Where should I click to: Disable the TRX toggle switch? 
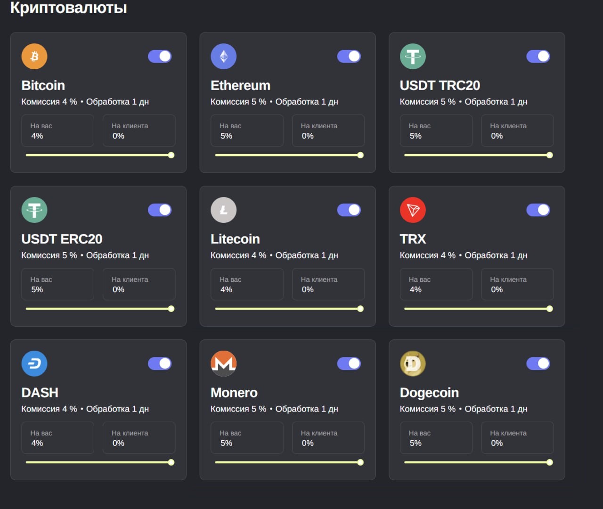[538, 210]
